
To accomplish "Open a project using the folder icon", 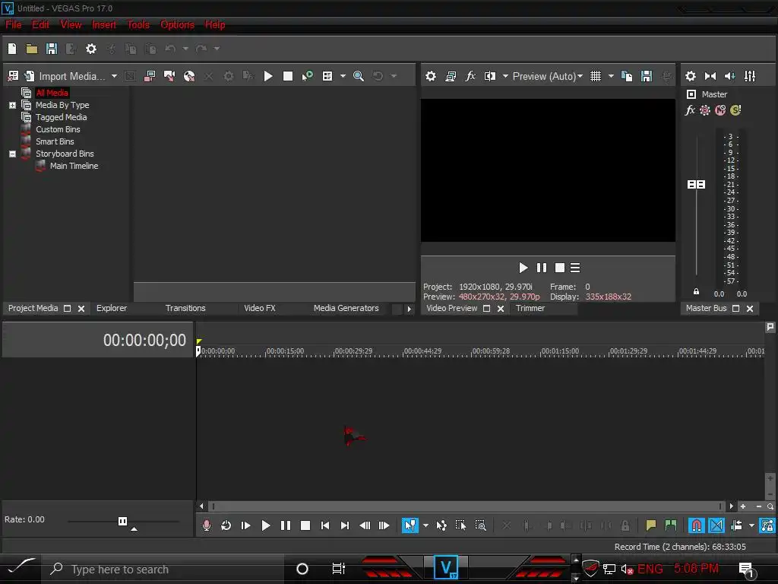I will point(32,49).
